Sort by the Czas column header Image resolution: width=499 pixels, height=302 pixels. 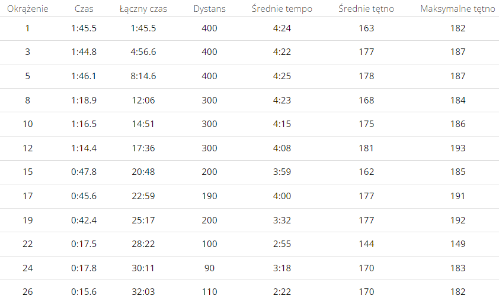(x=84, y=8)
